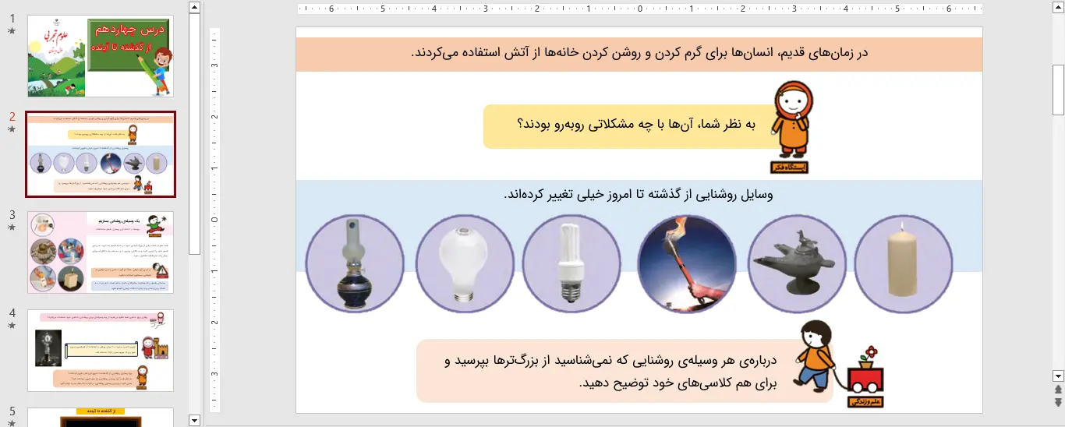Select the candle picture in the circle
Viewport: 1065px width, 427px height.
click(x=903, y=263)
